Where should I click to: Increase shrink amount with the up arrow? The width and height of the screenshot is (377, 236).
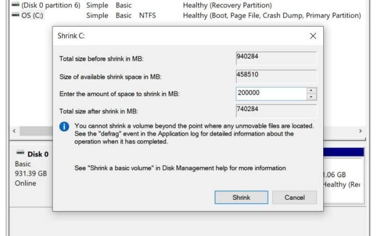pyautogui.click(x=312, y=91)
